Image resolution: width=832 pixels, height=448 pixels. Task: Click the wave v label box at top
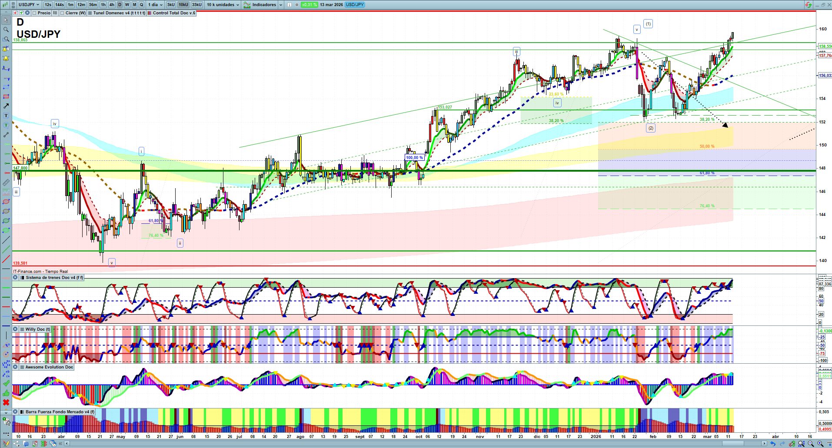[x=637, y=30]
